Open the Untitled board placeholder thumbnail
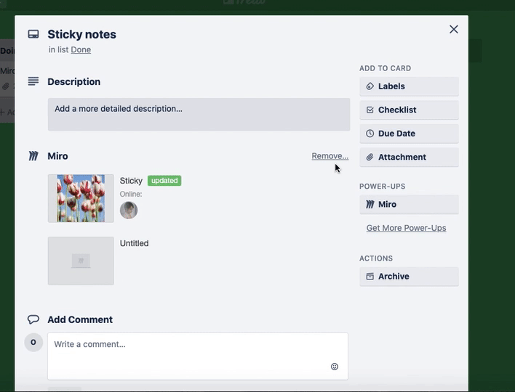 (x=81, y=261)
